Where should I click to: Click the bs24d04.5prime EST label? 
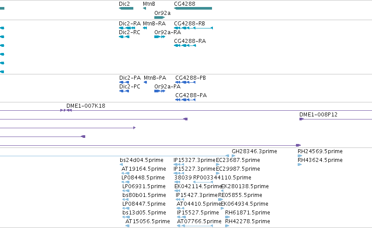tap(142, 160)
